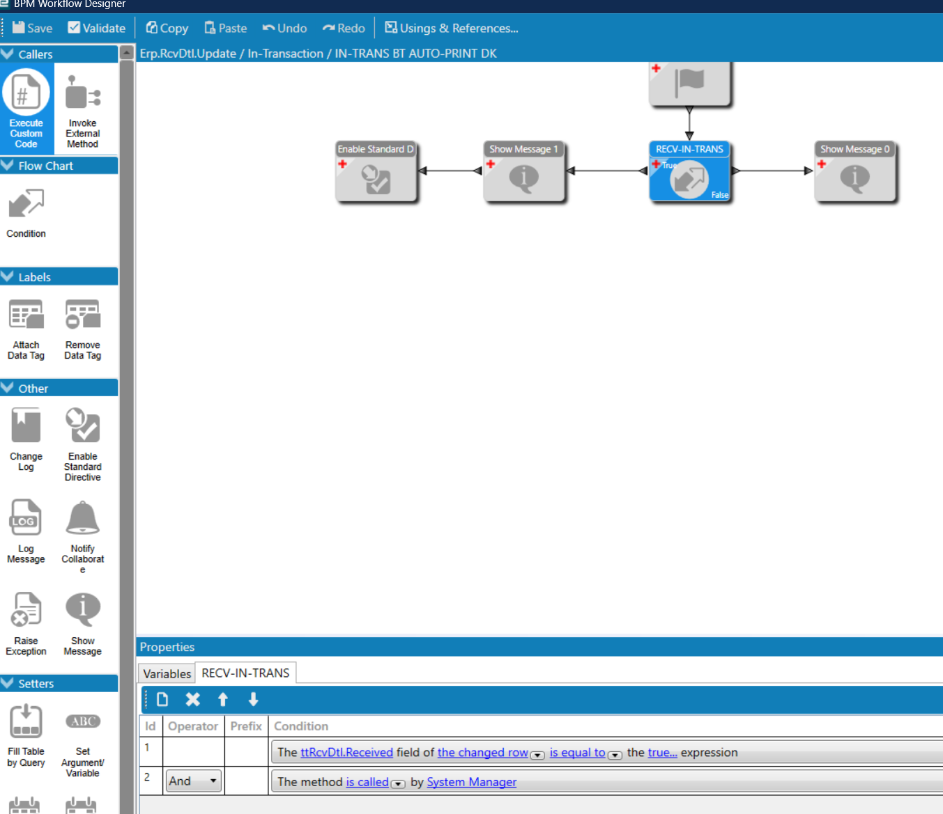Image resolution: width=943 pixels, height=814 pixels.
Task: Choose the Fill Table by Query item
Action: pyautogui.click(x=26, y=735)
